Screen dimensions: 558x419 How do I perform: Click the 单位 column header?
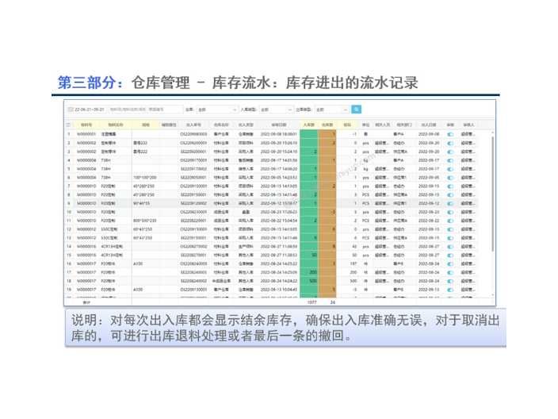365,125
